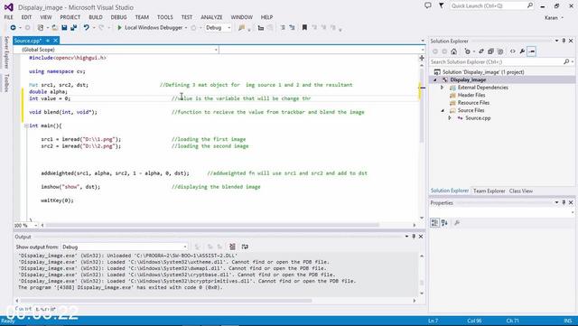Click the Navigate Backward toolbar icon
Image resolution: width=578 pixels, height=326 pixels.
[14, 28]
